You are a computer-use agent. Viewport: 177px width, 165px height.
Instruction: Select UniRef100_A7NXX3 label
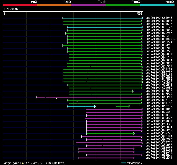tap(159, 112)
